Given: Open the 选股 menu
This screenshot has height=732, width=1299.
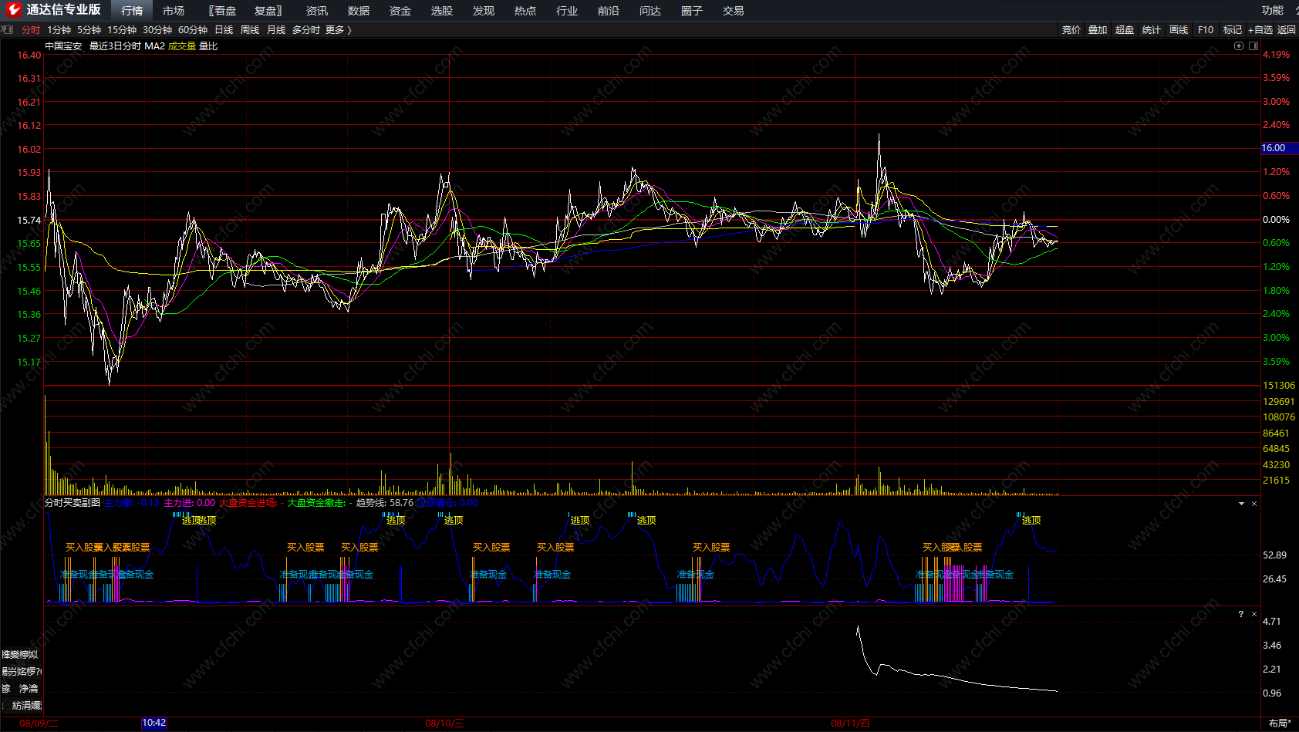Looking at the screenshot, I should (x=442, y=11).
